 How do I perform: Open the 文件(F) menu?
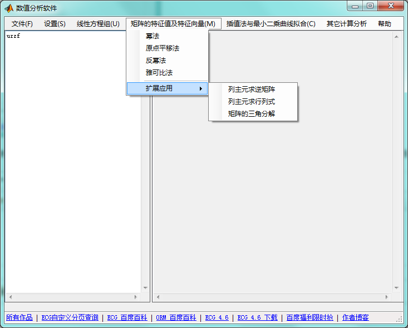tap(22, 24)
